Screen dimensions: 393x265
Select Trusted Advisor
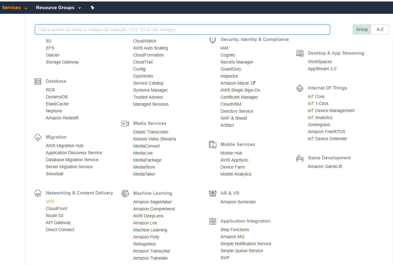[148, 97]
